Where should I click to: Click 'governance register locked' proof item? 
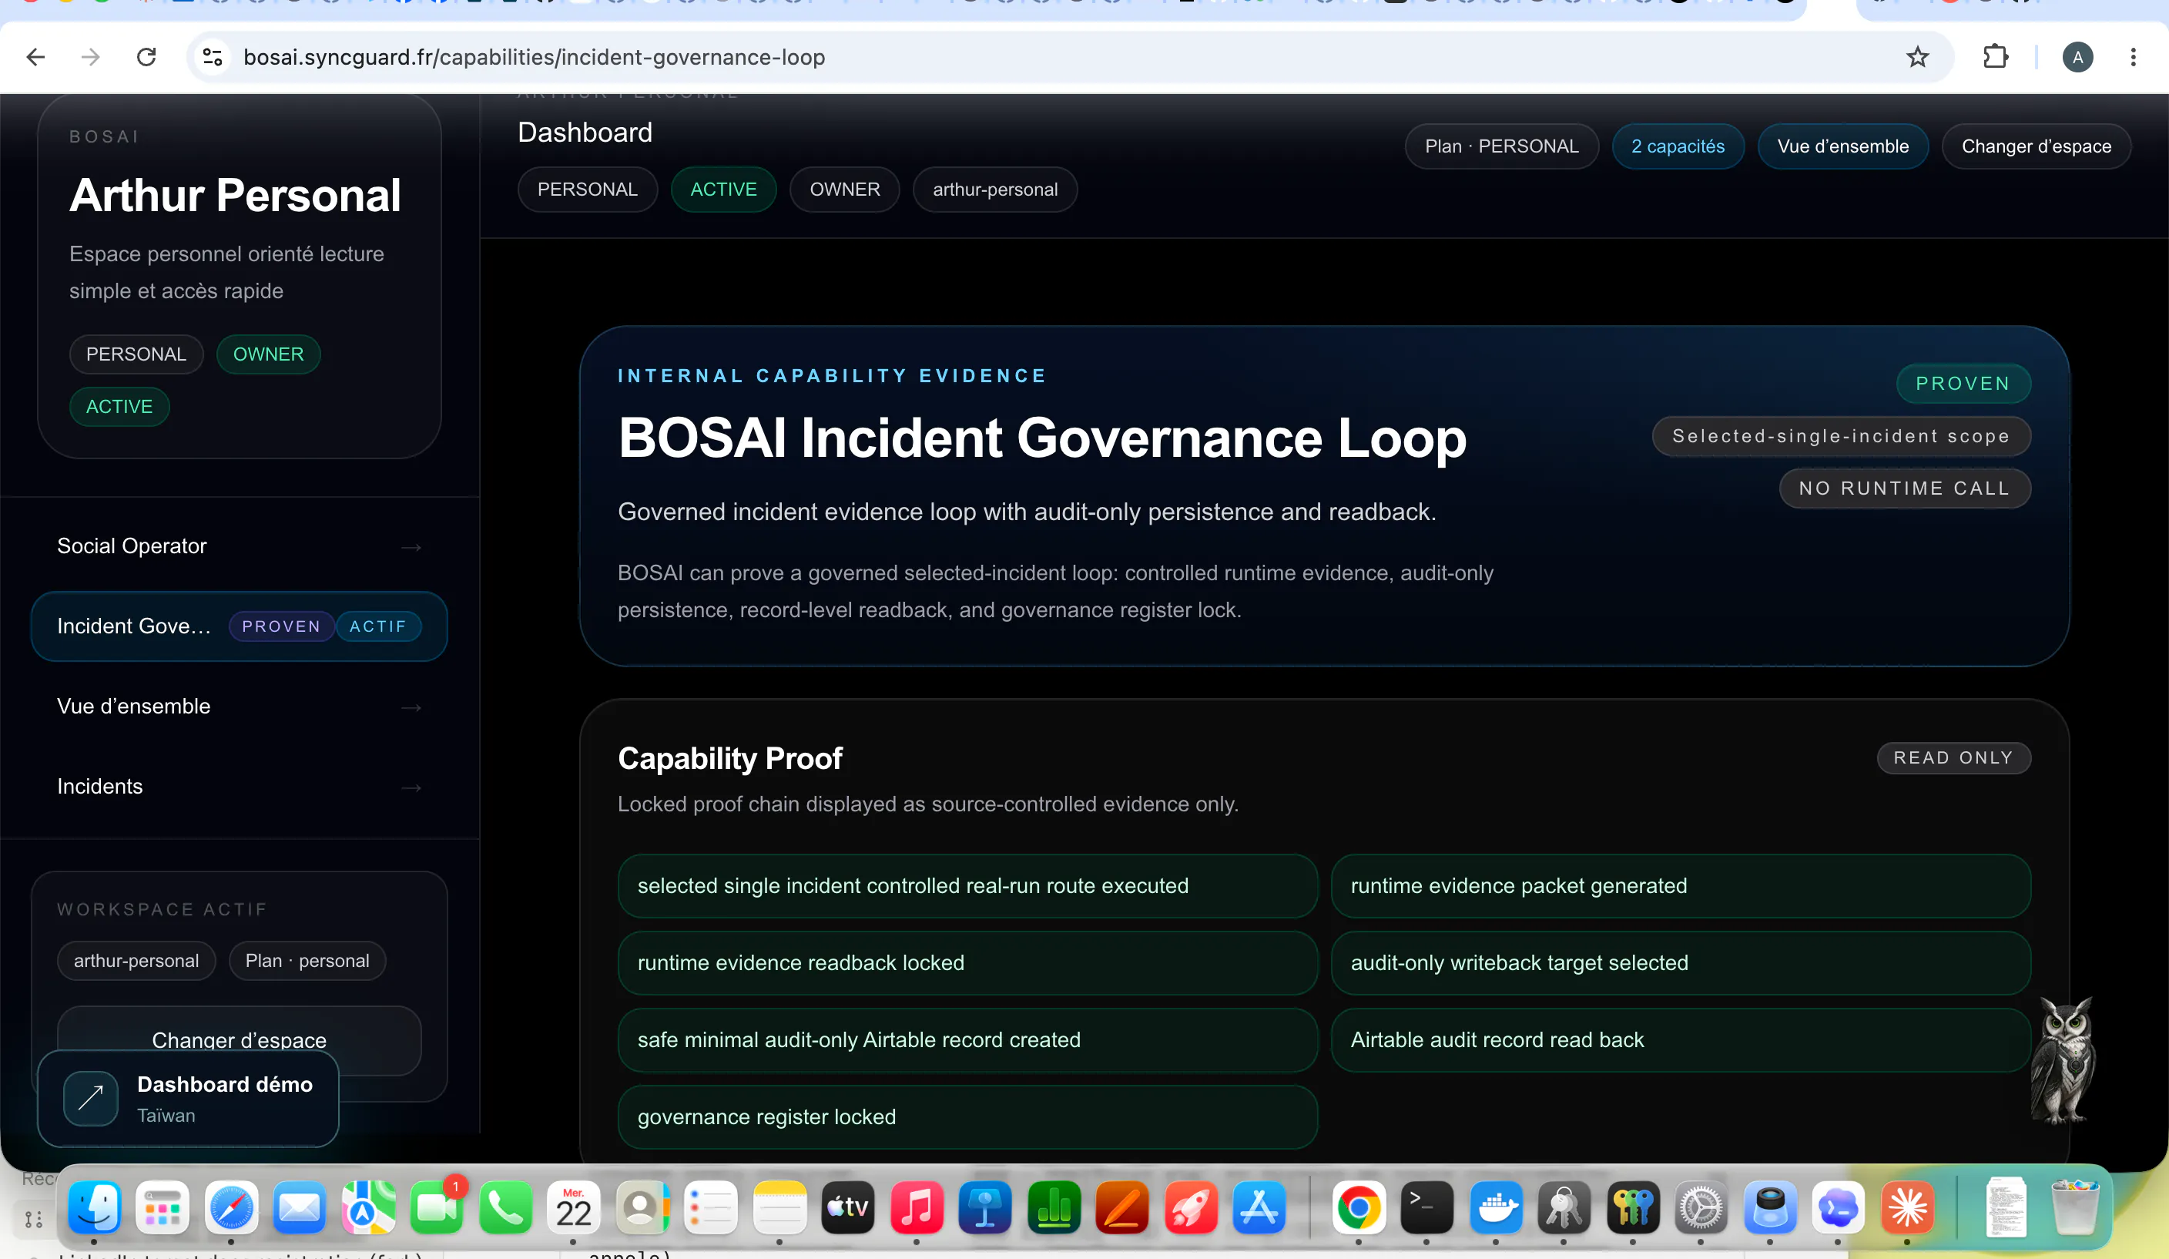(x=967, y=1117)
